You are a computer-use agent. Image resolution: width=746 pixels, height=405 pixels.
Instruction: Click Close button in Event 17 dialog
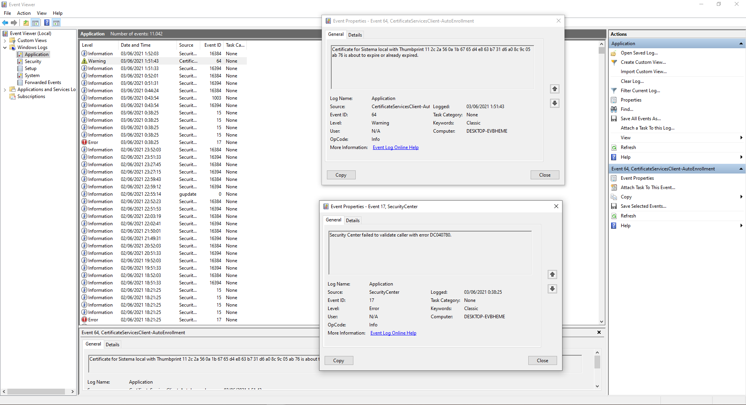pos(542,361)
